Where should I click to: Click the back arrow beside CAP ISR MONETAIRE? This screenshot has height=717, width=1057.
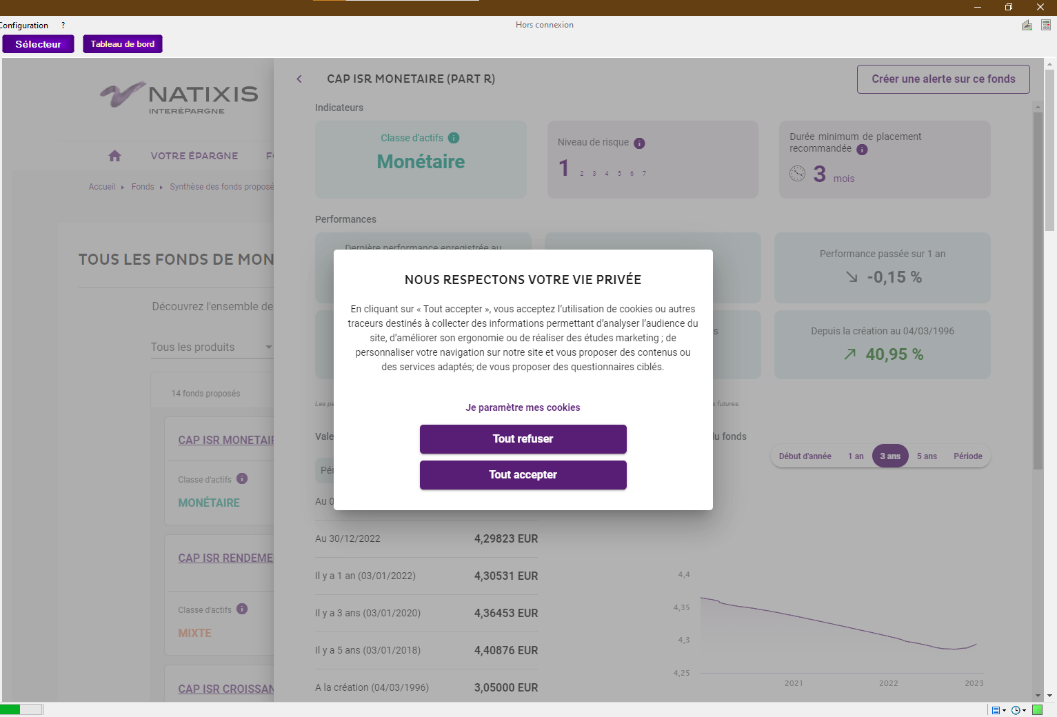tap(299, 79)
